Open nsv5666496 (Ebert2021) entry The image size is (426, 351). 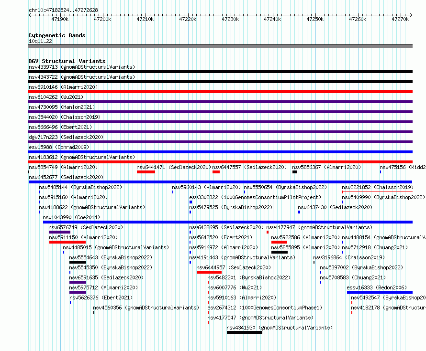pos(60,127)
